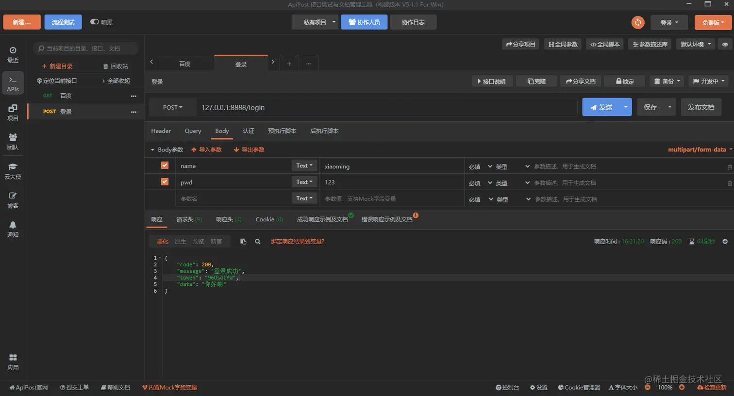The height and width of the screenshot is (396, 734).
Task: Delete the pwd parameter row trash icon
Action: pyautogui.click(x=729, y=183)
